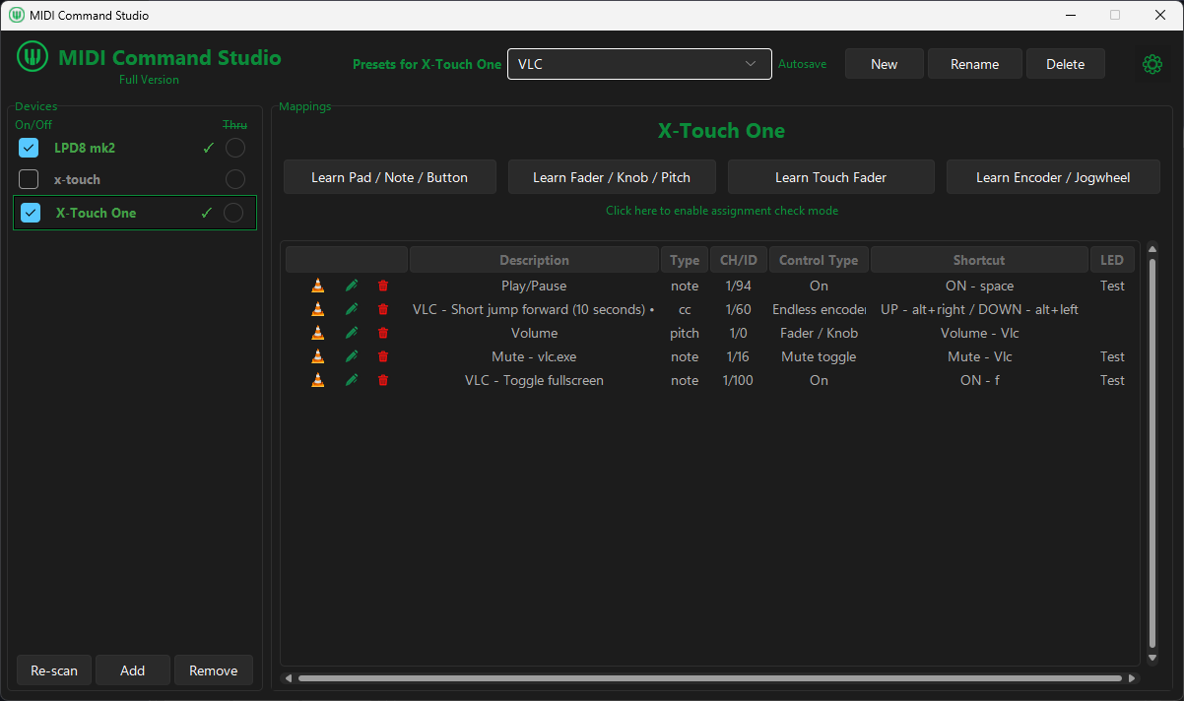
Task: Test LED for Play/Pause mapping
Action: [x=1112, y=286]
